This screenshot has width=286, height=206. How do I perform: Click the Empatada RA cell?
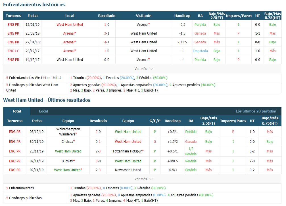200,51
